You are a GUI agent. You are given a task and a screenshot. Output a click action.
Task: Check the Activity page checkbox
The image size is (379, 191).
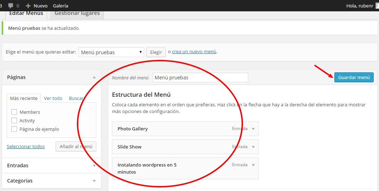(x=14, y=120)
